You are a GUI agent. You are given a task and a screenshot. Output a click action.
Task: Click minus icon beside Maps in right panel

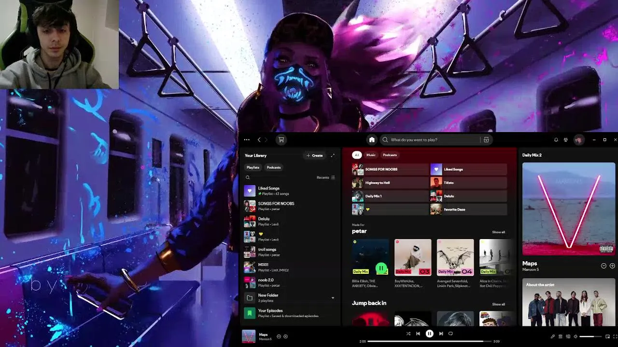pyautogui.click(x=604, y=266)
